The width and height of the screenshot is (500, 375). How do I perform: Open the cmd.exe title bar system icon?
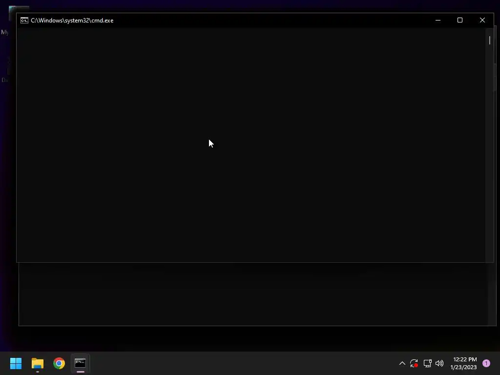click(24, 21)
